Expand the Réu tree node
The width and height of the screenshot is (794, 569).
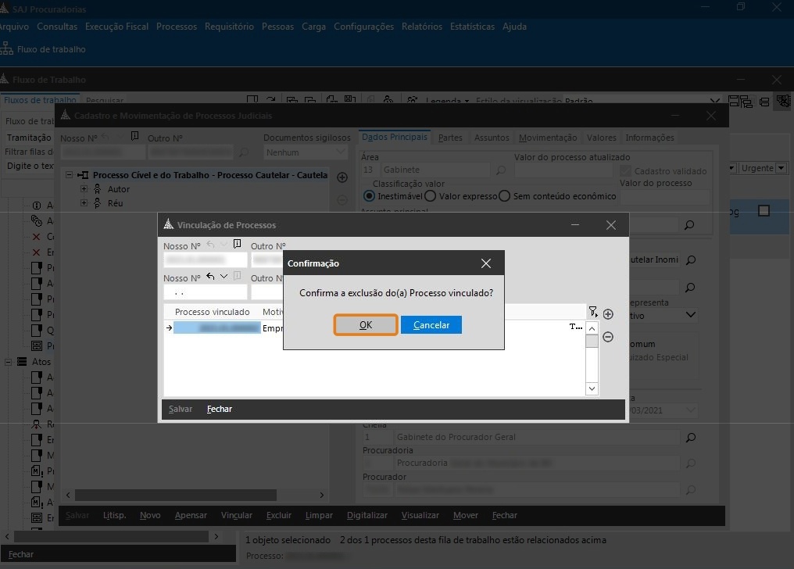pyautogui.click(x=84, y=203)
